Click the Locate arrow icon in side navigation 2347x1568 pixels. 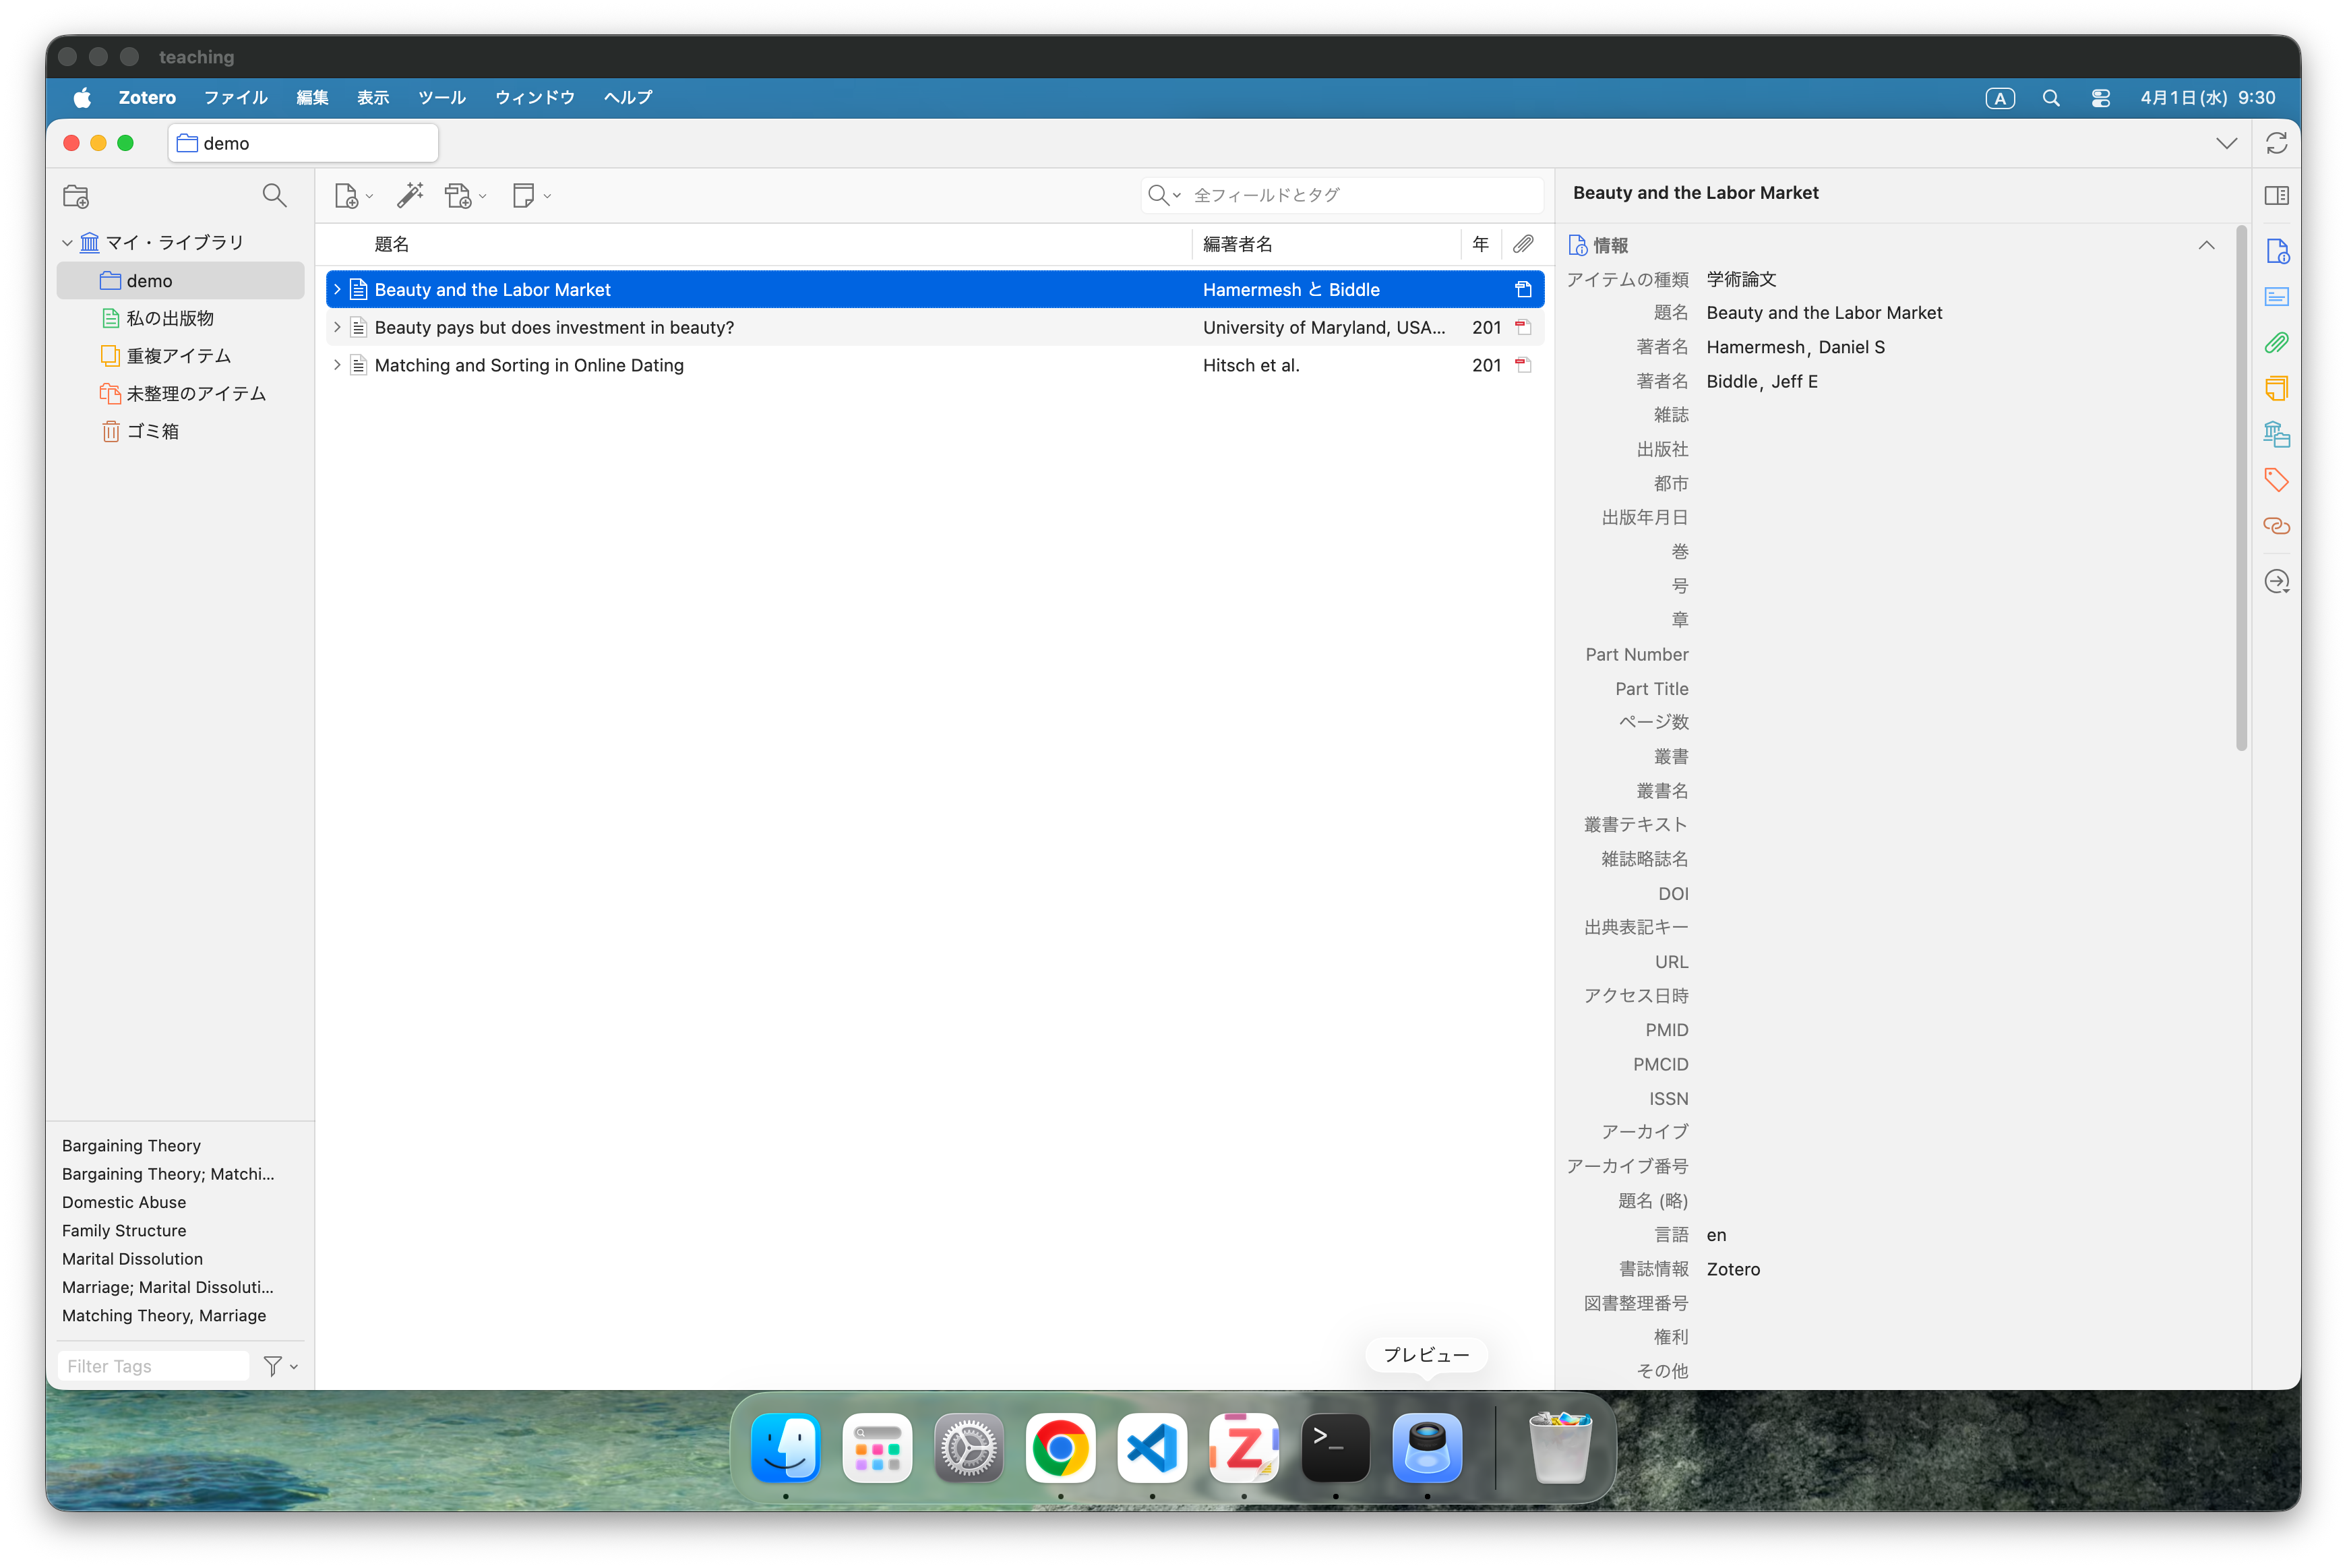[x=2276, y=581]
